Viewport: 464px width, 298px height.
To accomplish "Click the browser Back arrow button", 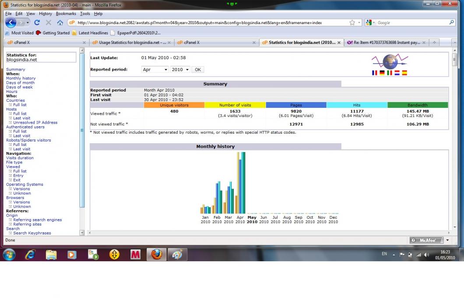I will (11, 22).
